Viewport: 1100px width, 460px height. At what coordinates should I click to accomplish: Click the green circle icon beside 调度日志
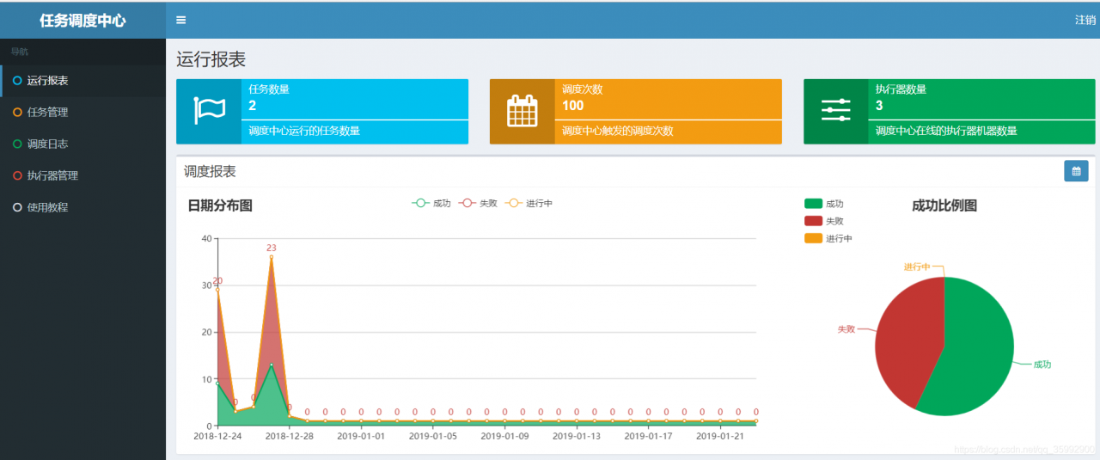coord(17,144)
